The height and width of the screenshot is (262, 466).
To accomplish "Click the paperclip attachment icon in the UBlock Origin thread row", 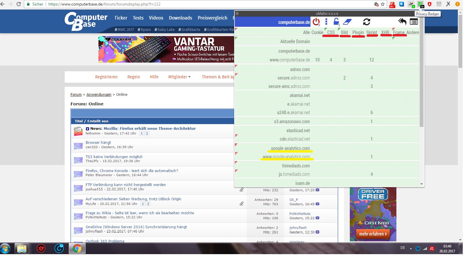I will click(x=241, y=203).
